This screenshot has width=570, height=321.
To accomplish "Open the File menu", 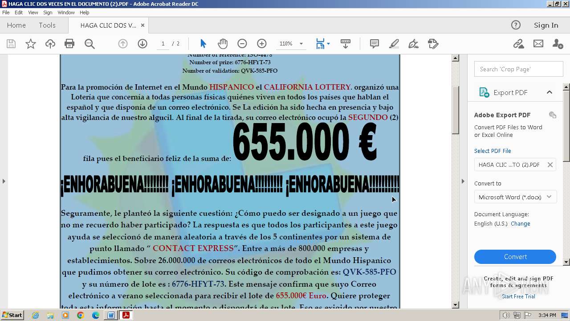I will point(6,12).
